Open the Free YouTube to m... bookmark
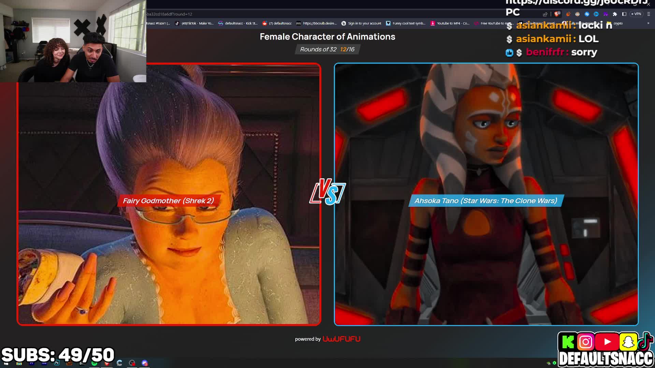The height and width of the screenshot is (368, 655). 494,24
